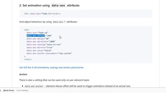The height and width of the screenshot is (93, 166).
Task: Click the highlighted data-aos-offset attribute
Action: click(36, 36)
